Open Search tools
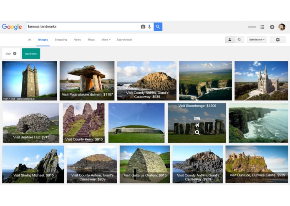Viewport: 290px width, 206px height. [x=124, y=40]
